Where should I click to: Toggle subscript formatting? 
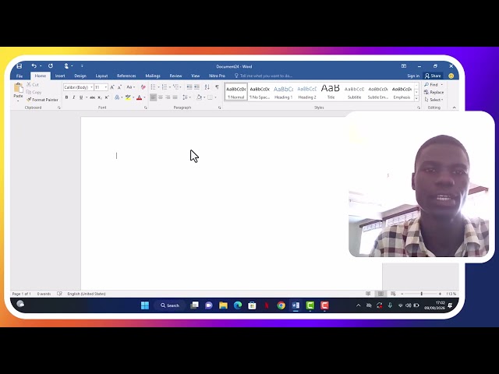point(100,97)
